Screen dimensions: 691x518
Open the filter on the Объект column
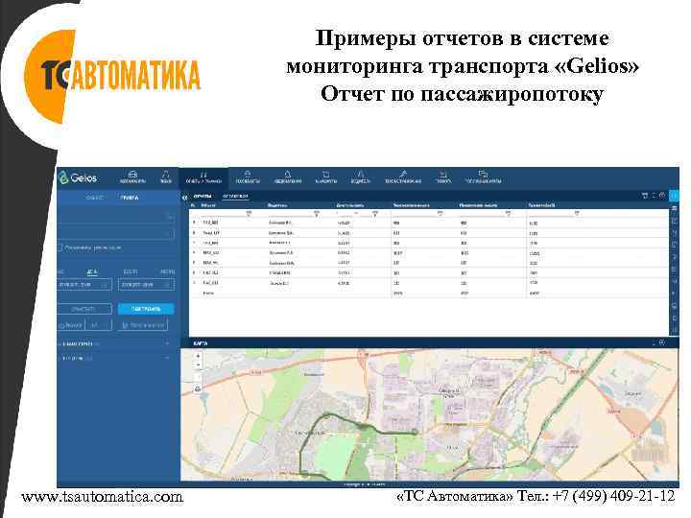[x=249, y=214]
